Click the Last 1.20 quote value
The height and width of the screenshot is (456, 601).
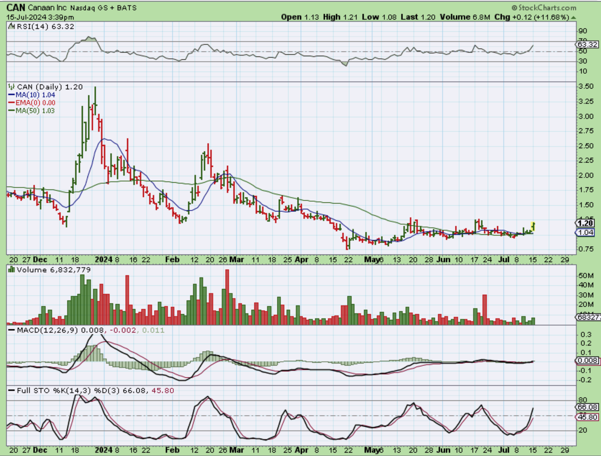(x=418, y=17)
